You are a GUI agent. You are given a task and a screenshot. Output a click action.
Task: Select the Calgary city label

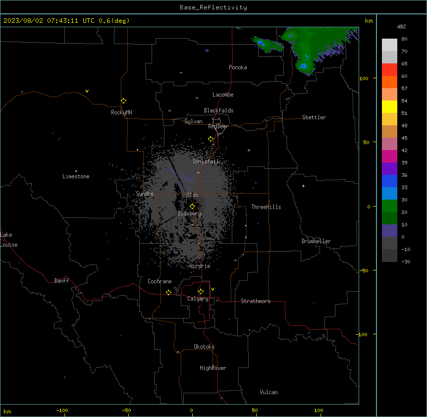(x=198, y=299)
